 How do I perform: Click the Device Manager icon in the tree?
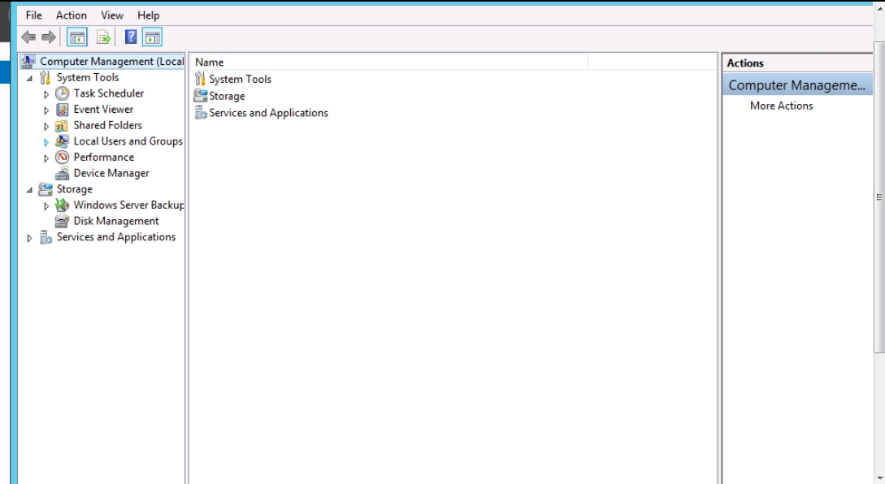[x=62, y=173]
